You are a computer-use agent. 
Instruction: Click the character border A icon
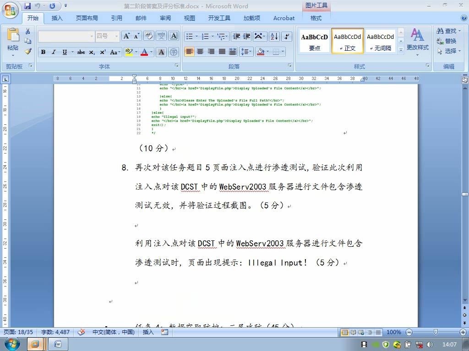[174, 36]
